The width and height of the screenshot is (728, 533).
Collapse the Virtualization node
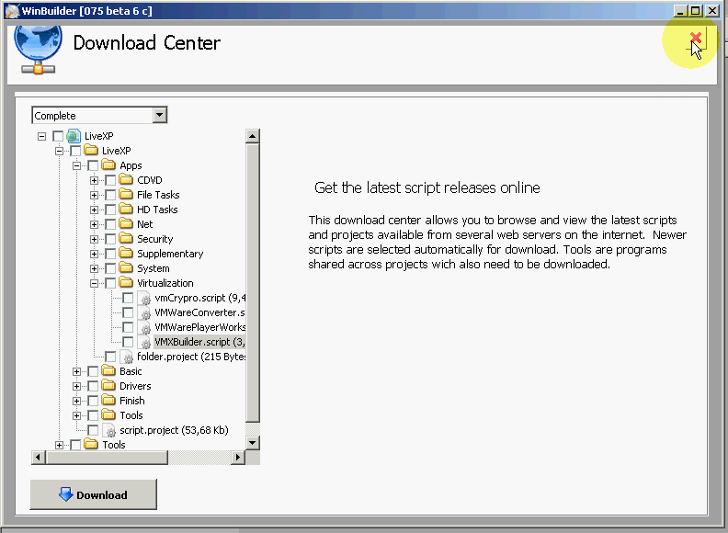coord(95,283)
